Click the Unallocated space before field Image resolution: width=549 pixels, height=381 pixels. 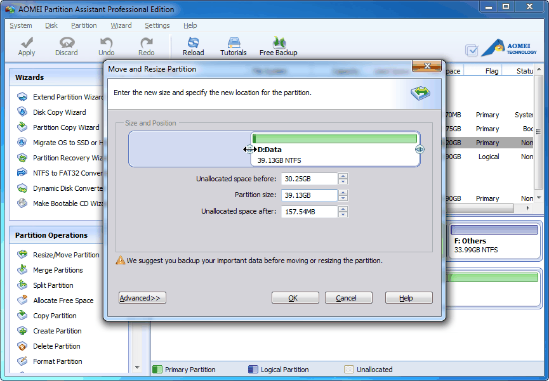coord(309,179)
